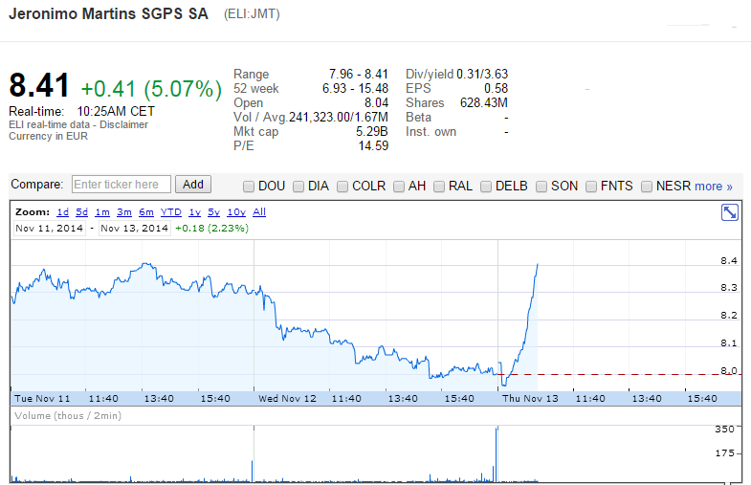
Task: Click the Real-time 10:25AM CET timestamp
Action: click(x=81, y=112)
